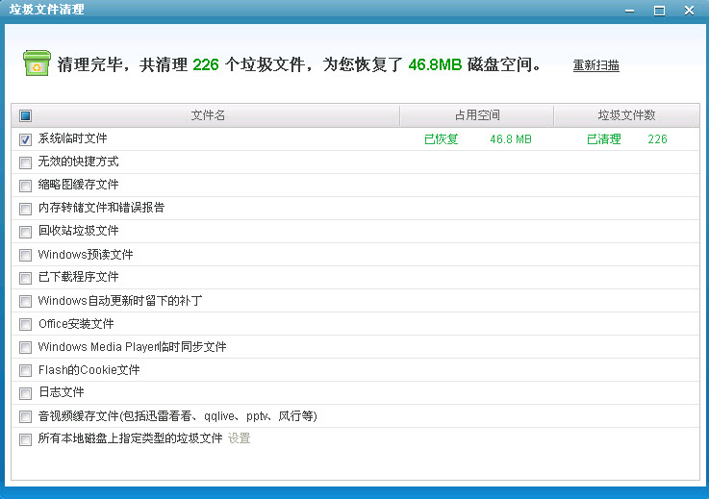Uncheck 系统临时文件 checkbox
The width and height of the screenshot is (709, 499).
click(25, 139)
